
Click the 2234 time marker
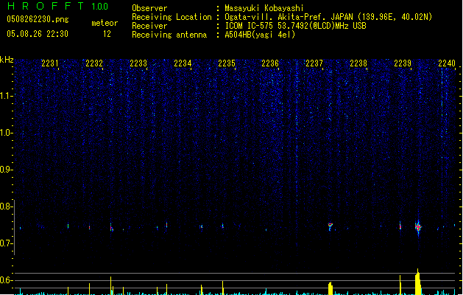(183, 63)
